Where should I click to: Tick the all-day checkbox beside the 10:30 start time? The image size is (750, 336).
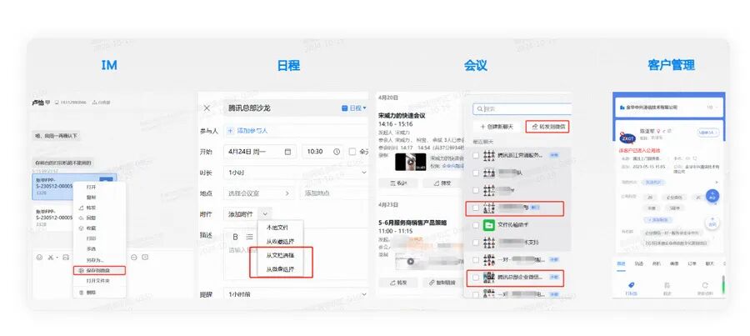pos(352,151)
